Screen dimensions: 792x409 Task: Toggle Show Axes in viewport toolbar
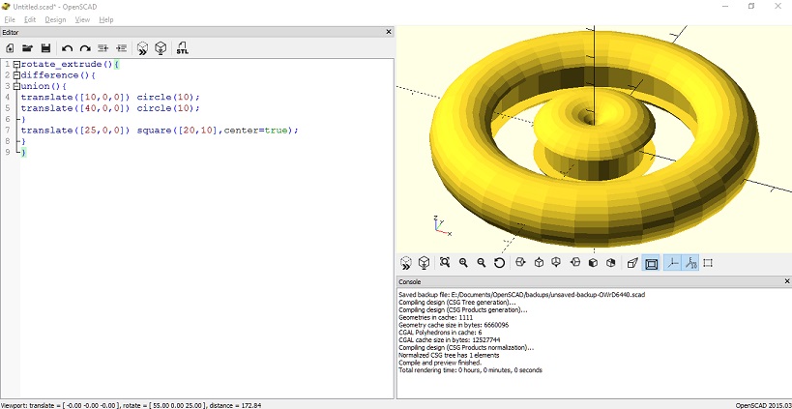[672, 263]
